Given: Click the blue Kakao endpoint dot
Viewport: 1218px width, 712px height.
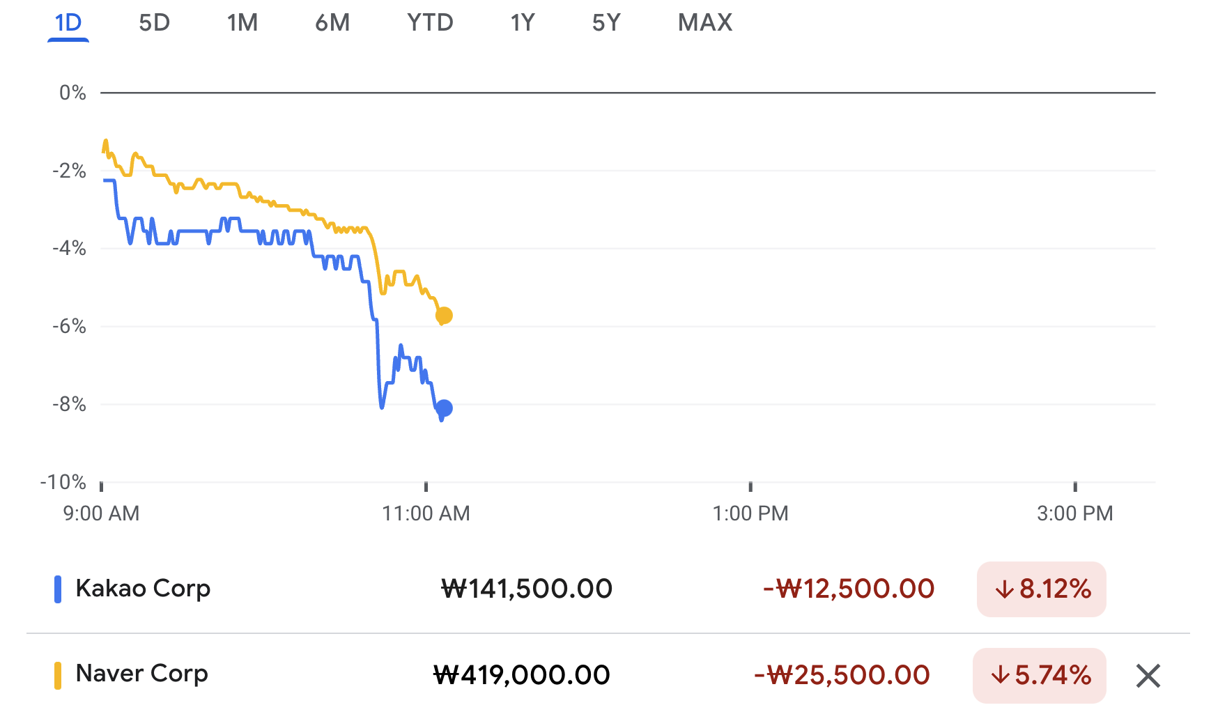Looking at the screenshot, I should click(444, 408).
